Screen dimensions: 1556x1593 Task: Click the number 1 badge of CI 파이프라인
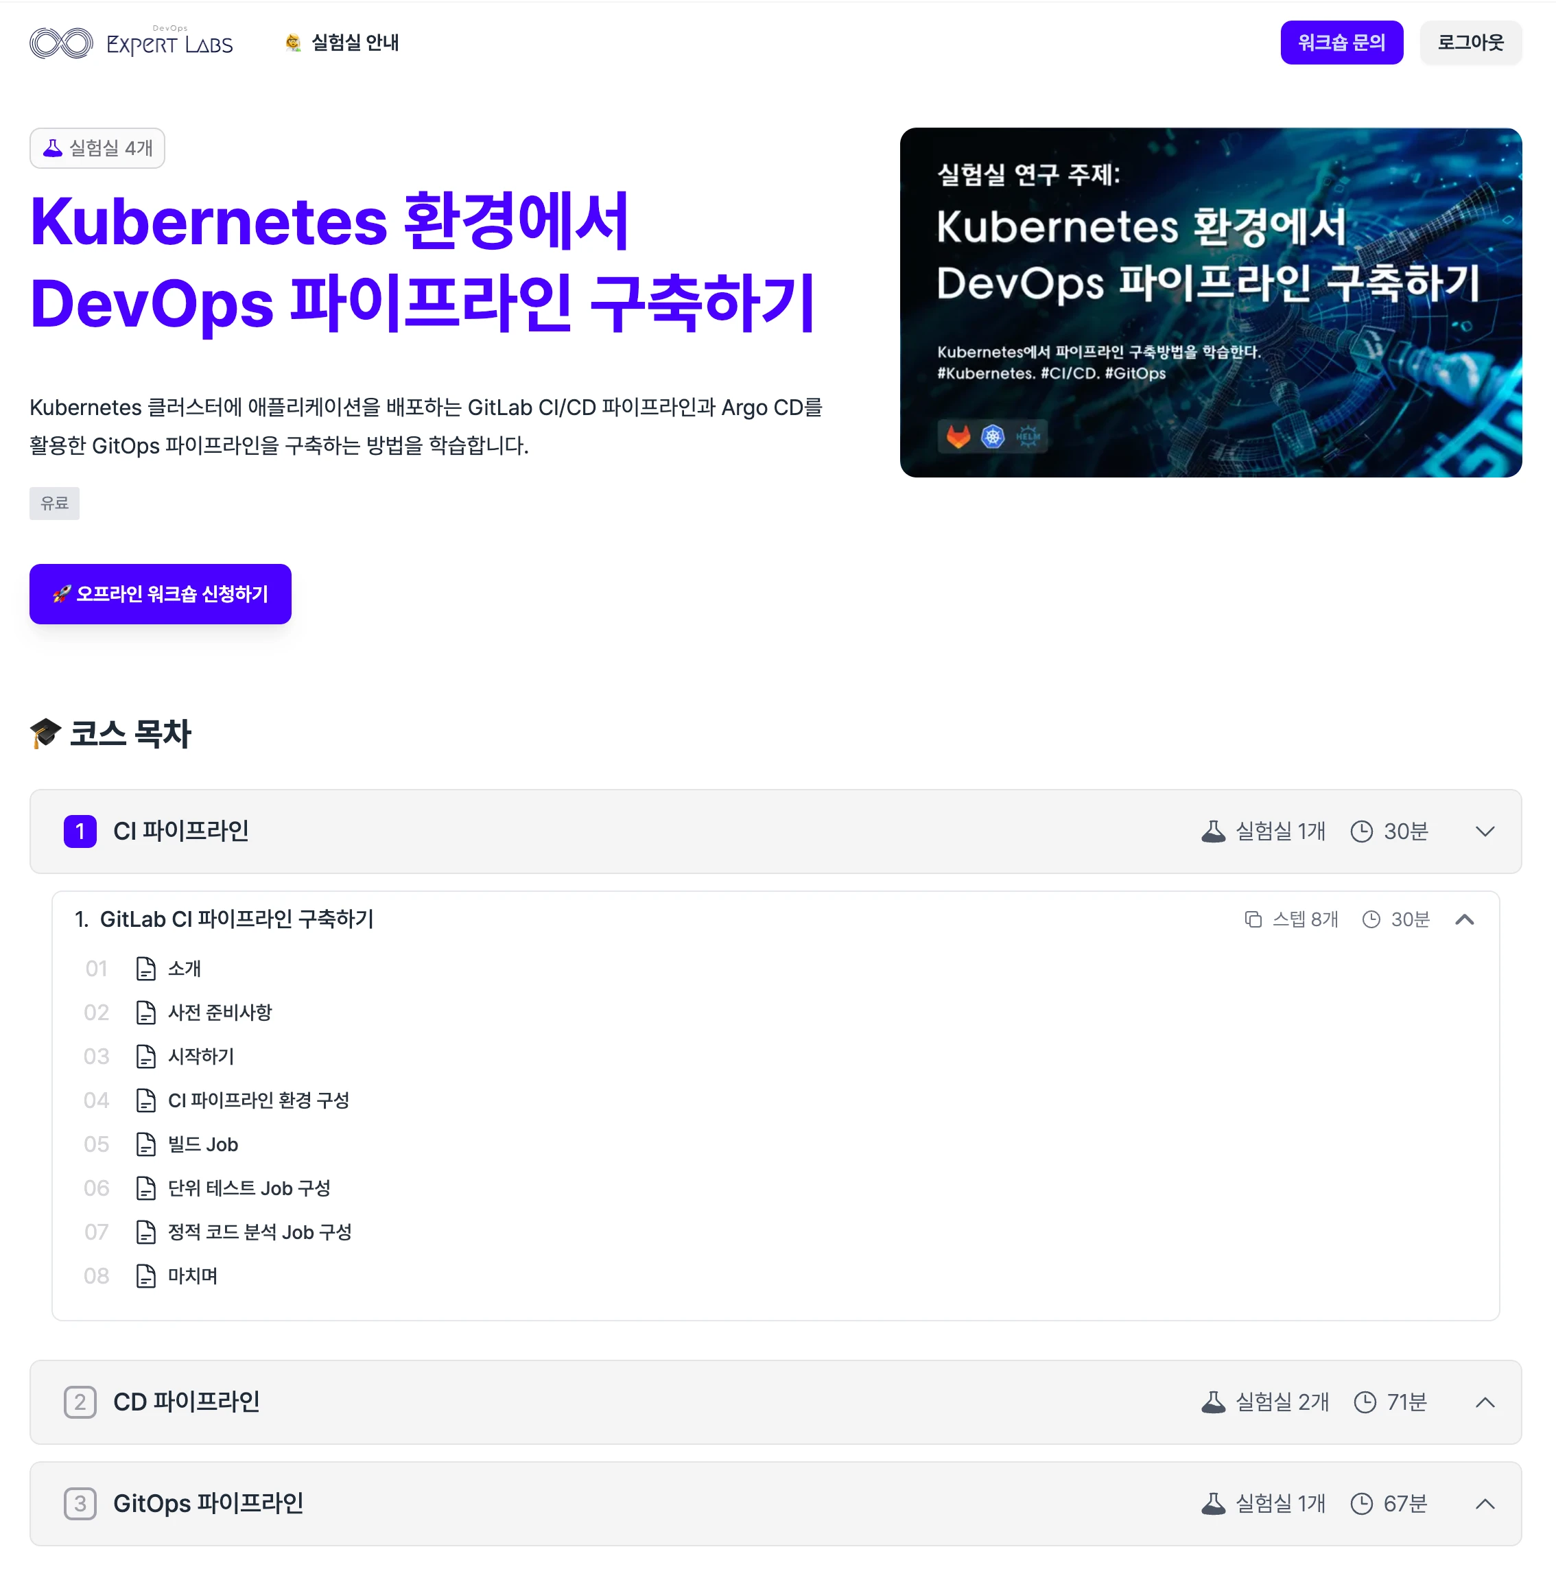[80, 831]
